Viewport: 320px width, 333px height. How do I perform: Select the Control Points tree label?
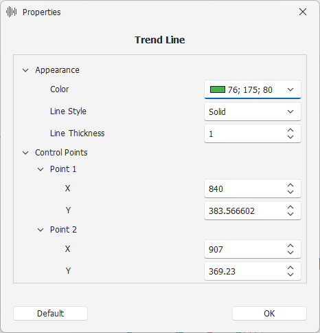click(61, 153)
